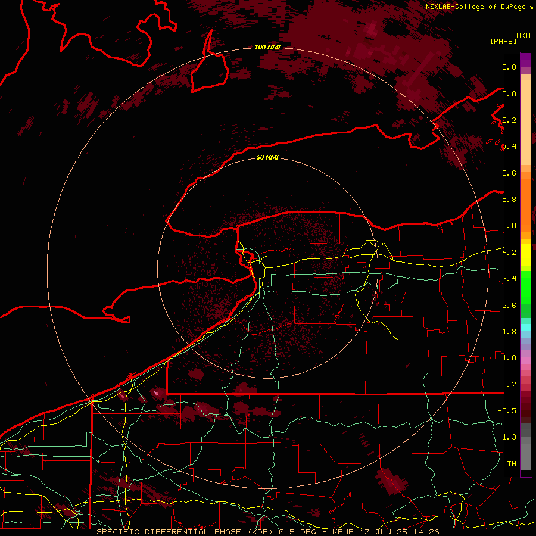Click the 5.8 scale value
This screenshot has width=536, height=536.
[x=509, y=199]
